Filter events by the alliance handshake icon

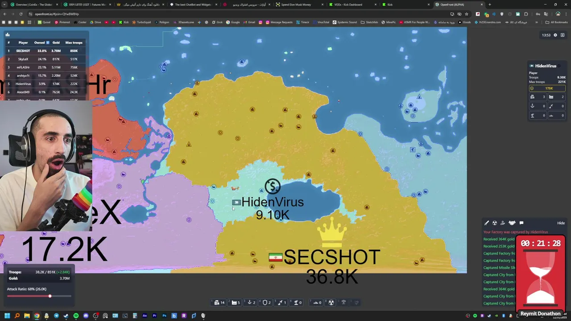pyautogui.click(x=512, y=223)
